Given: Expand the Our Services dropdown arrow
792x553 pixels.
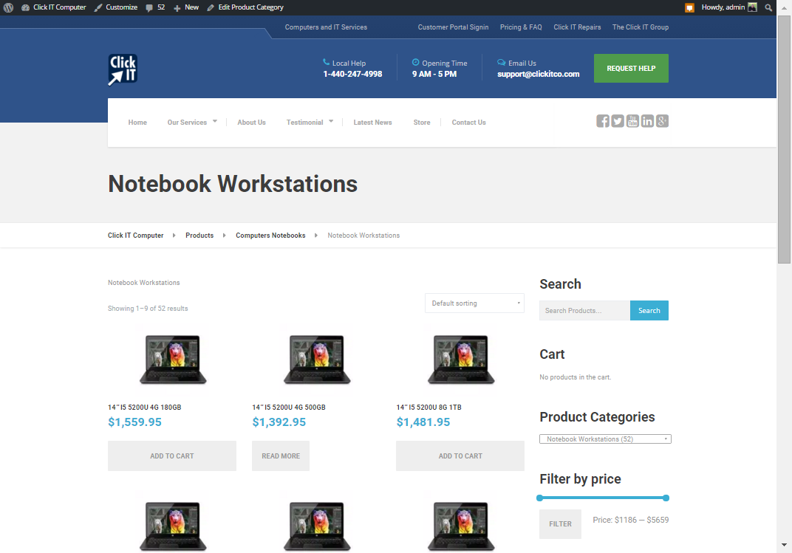Looking at the screenshot, I should (x=215, y=122).
